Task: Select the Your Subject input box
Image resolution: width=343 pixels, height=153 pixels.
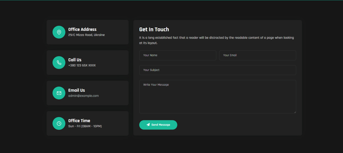Action: (x=218, y=70)
